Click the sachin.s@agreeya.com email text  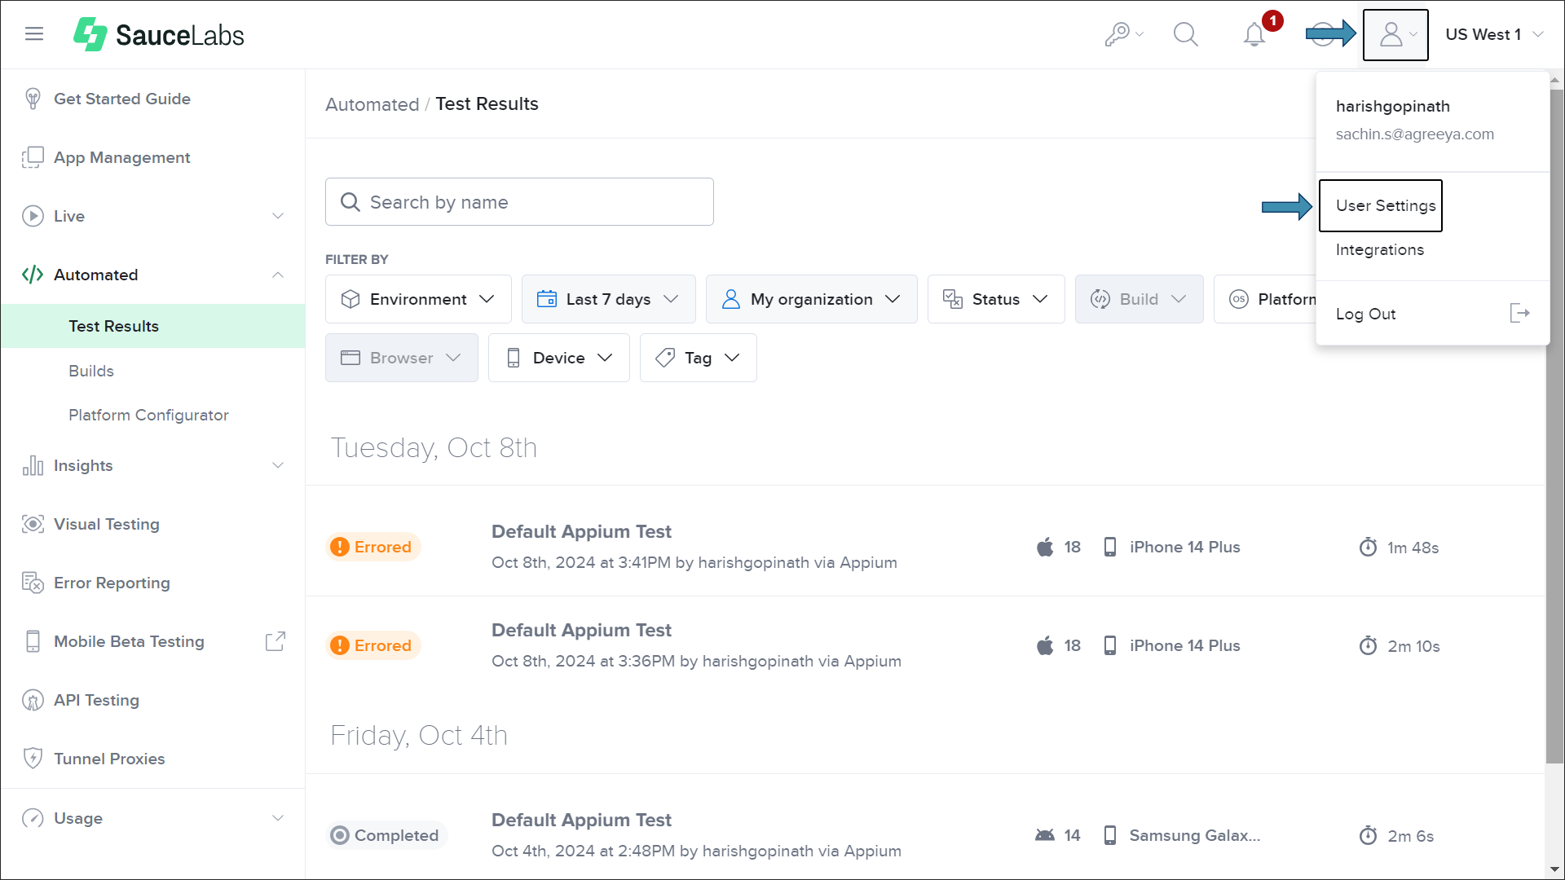pyautogui.click(x=1414, y=134)
